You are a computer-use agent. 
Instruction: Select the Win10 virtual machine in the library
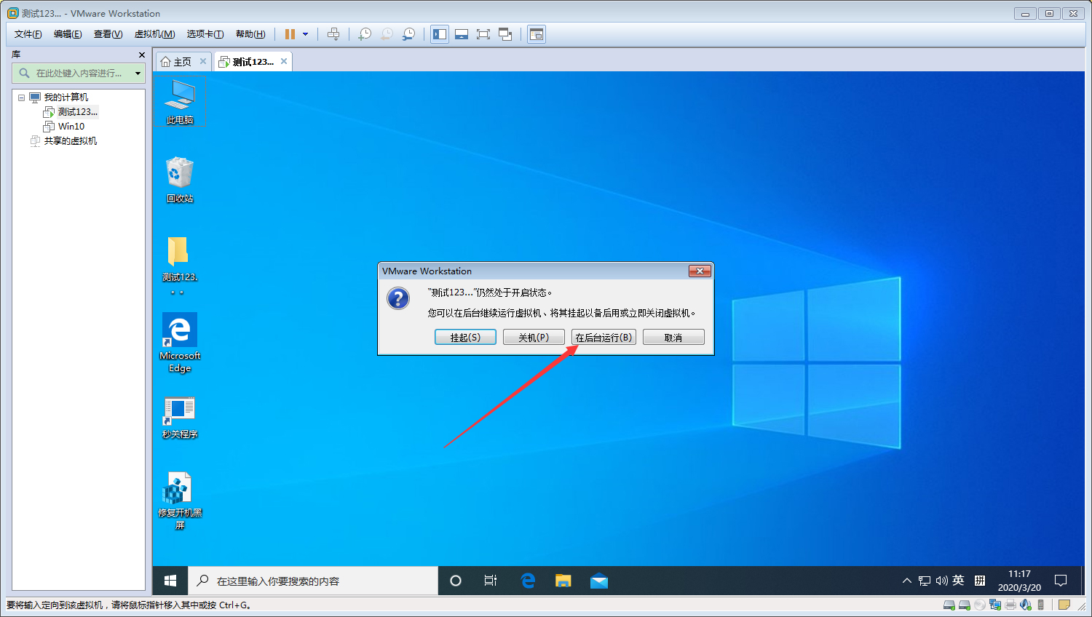coord(73,126)
